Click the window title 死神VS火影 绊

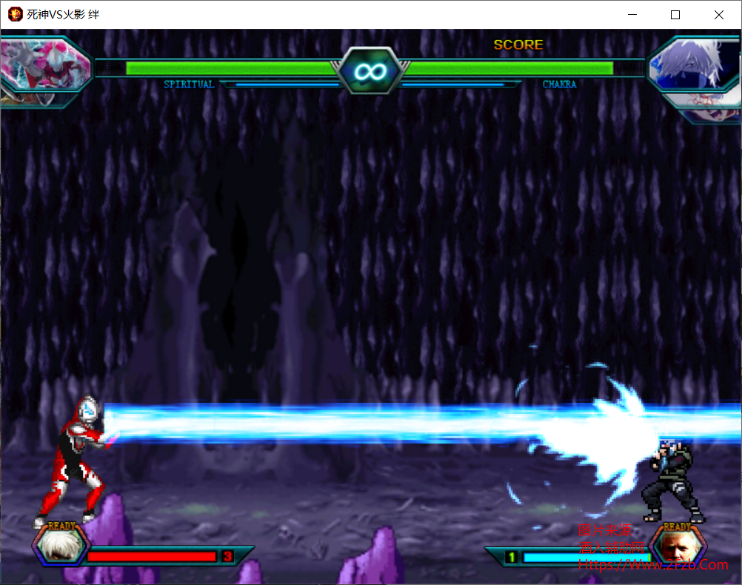63,15
